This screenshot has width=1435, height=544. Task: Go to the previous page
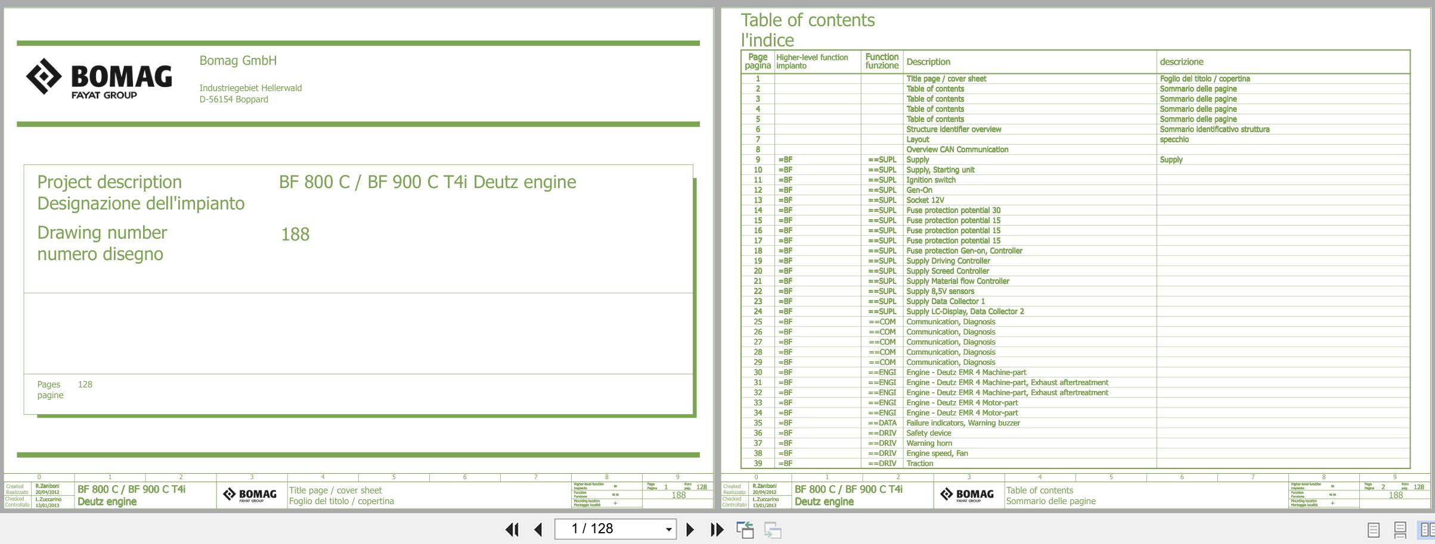(x=538, y=529)
